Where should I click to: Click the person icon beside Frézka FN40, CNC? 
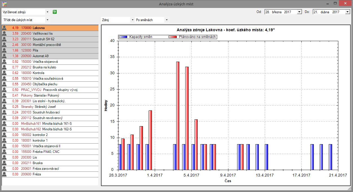(4, 152)
